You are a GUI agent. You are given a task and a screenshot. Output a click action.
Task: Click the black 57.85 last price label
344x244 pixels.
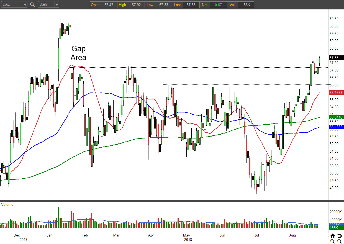[x=336, y=58]
